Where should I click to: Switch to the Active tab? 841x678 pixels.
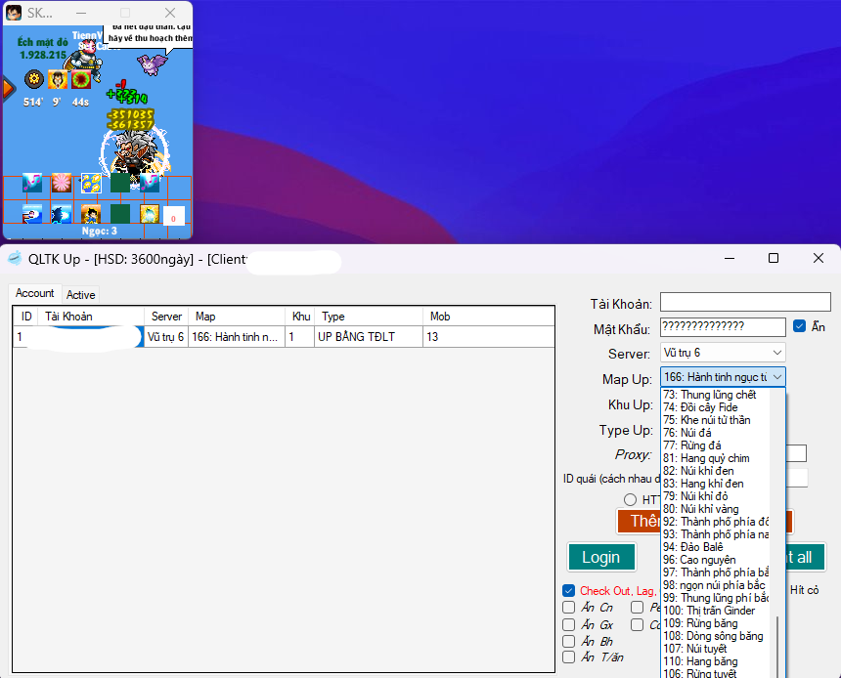pyautogui.click(x=81, y=295)
